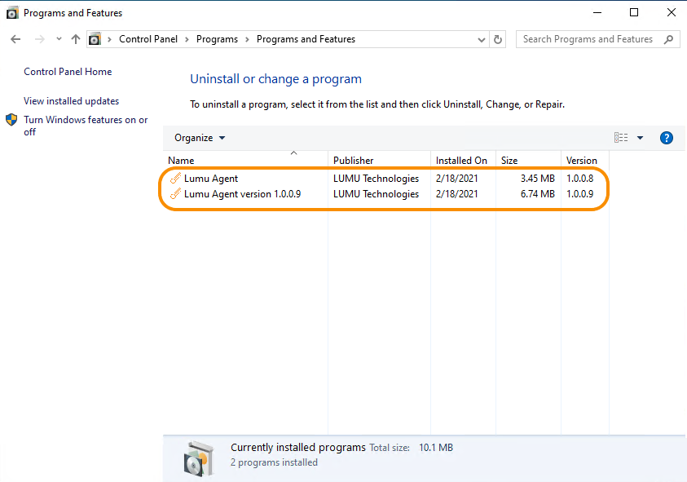Minimize the Programs and Features window
Screen dimensions: 687x482
point(597,13)
